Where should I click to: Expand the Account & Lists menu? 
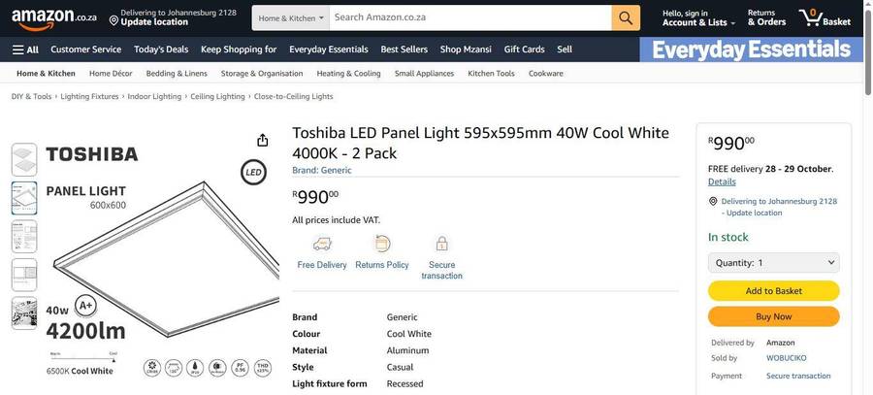tap(698, 17)
